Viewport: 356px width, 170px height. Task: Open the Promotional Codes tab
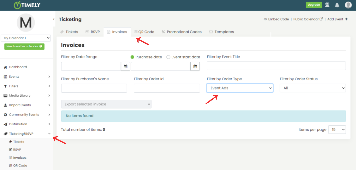pos(182,32)
